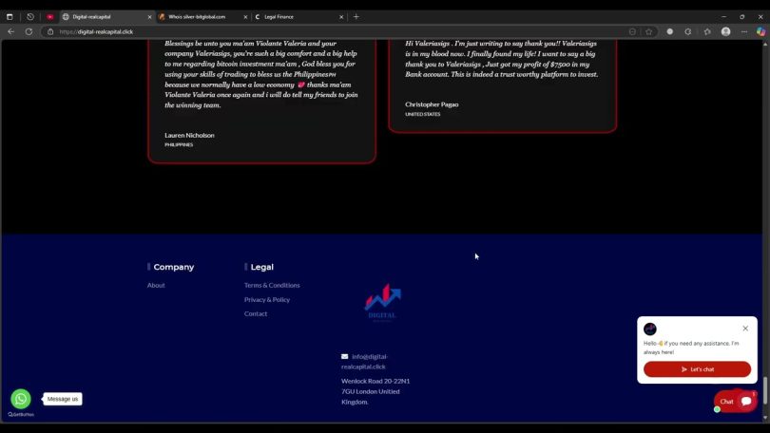This screenshot has height=433, width=770.
Task: Click the Let's chat button
Action: (x=698, y=369)
